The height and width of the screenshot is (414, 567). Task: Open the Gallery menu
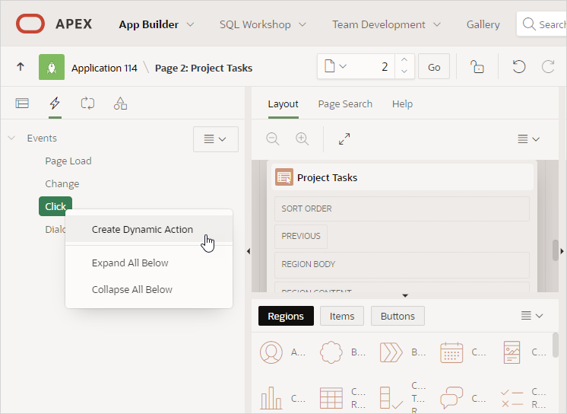tap(483, 24)
